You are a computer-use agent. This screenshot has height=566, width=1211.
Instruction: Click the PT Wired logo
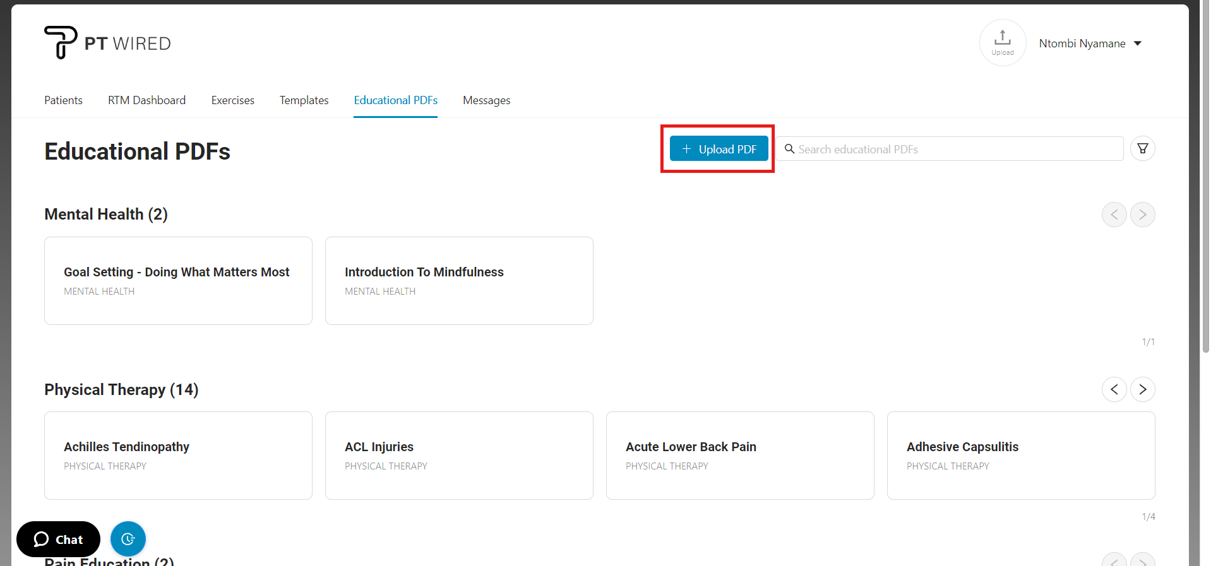pyautogui.click(x=107, y=43)
